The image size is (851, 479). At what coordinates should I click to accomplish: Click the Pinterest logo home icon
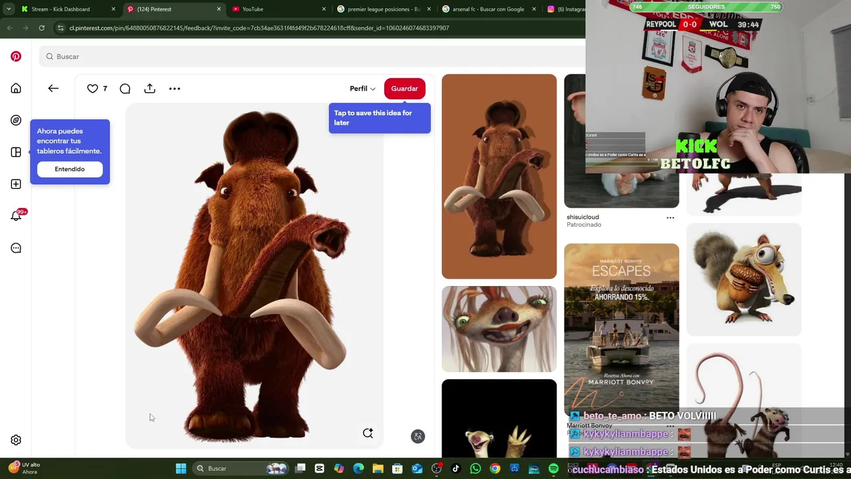coord(16,57)
